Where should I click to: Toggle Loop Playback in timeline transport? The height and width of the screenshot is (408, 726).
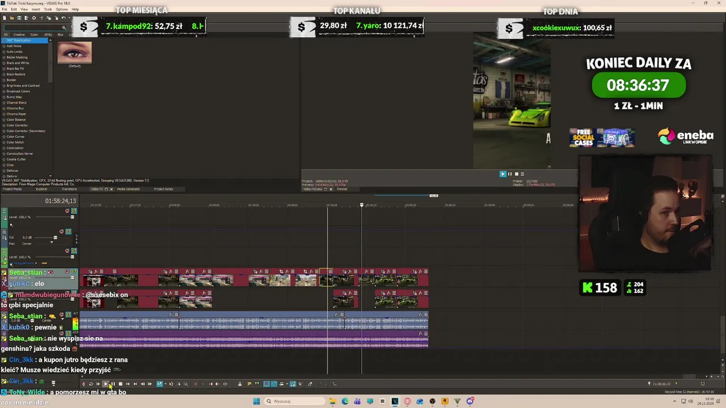(91, 384)
